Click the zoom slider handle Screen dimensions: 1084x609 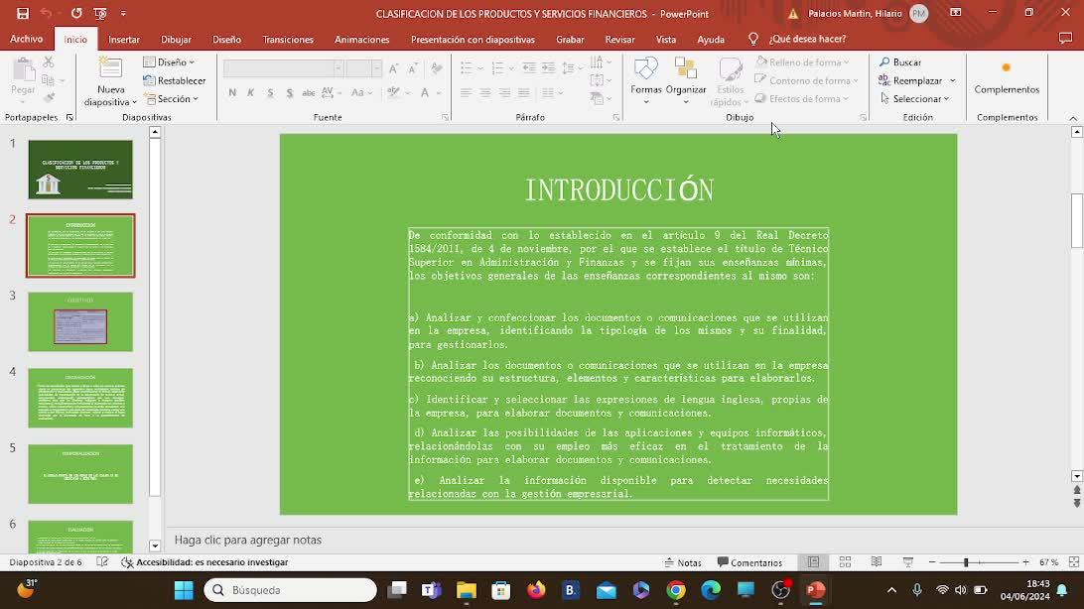(966, 562)
